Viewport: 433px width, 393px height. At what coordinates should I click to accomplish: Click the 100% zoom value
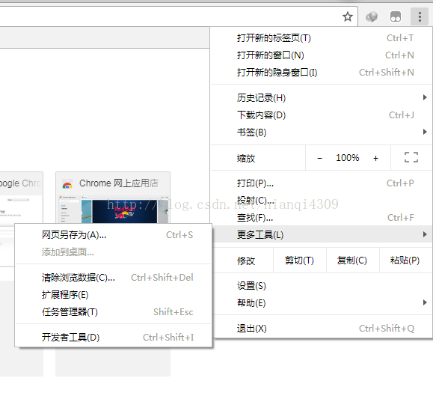pyautogui.click(x=348, y=158)
